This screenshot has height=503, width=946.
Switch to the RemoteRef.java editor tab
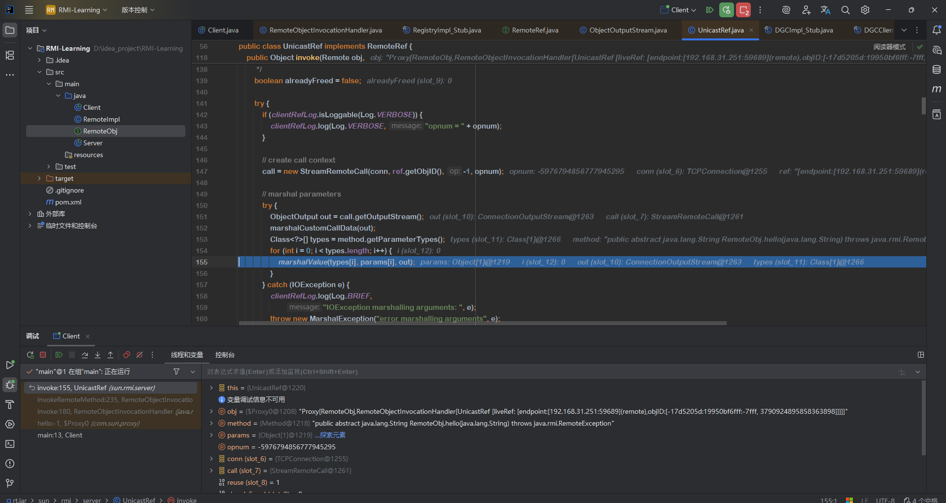(x=534, y=30)
